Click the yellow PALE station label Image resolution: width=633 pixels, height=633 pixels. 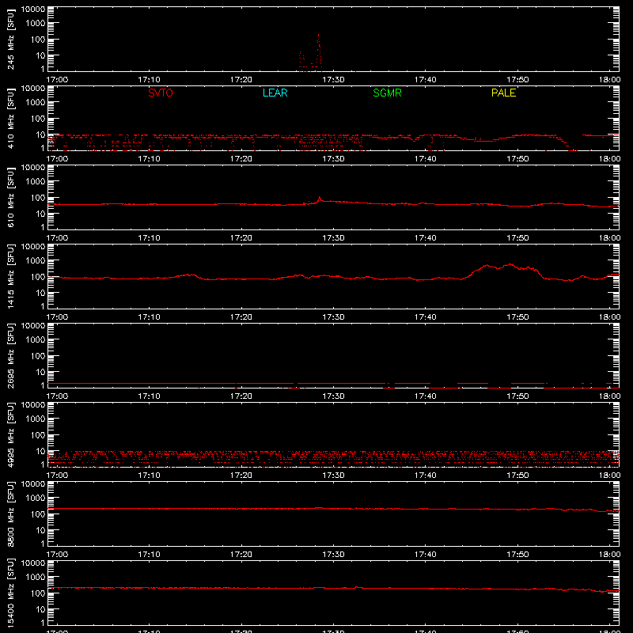tap(503, 93)
